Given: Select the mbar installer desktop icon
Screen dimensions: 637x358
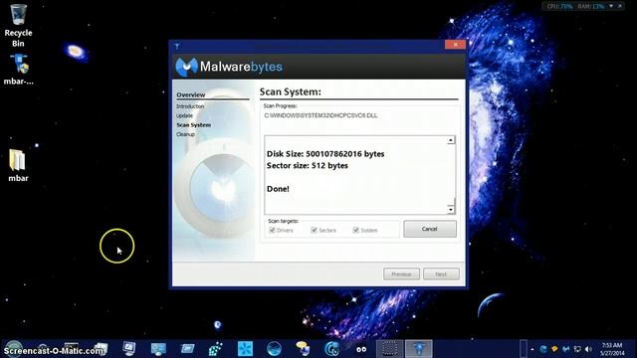Looking at the screenshot, I should pos(18,70).
